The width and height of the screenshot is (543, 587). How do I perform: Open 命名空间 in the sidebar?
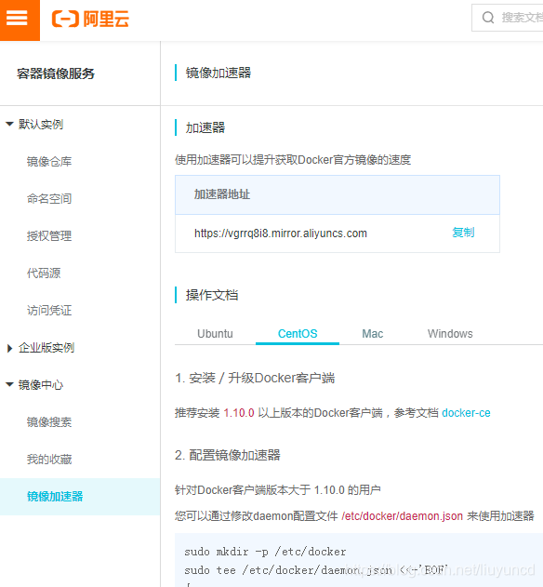pyautogui.click(x=49, y=199)
